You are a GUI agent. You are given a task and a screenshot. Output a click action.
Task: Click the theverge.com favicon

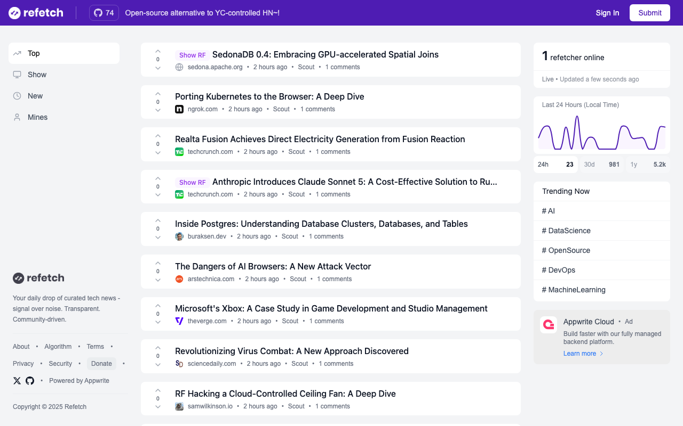[179, 321]
